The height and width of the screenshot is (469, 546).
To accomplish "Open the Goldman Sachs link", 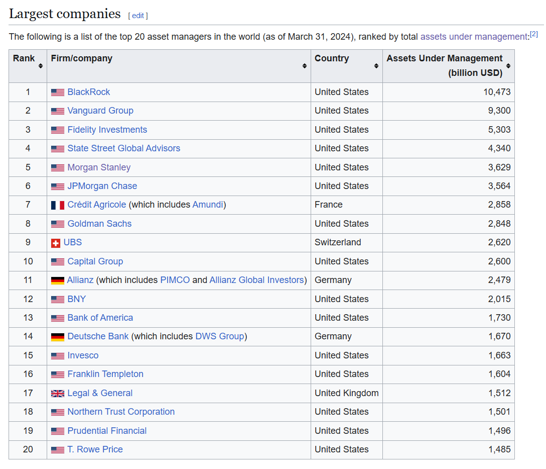I will (99, 224).
